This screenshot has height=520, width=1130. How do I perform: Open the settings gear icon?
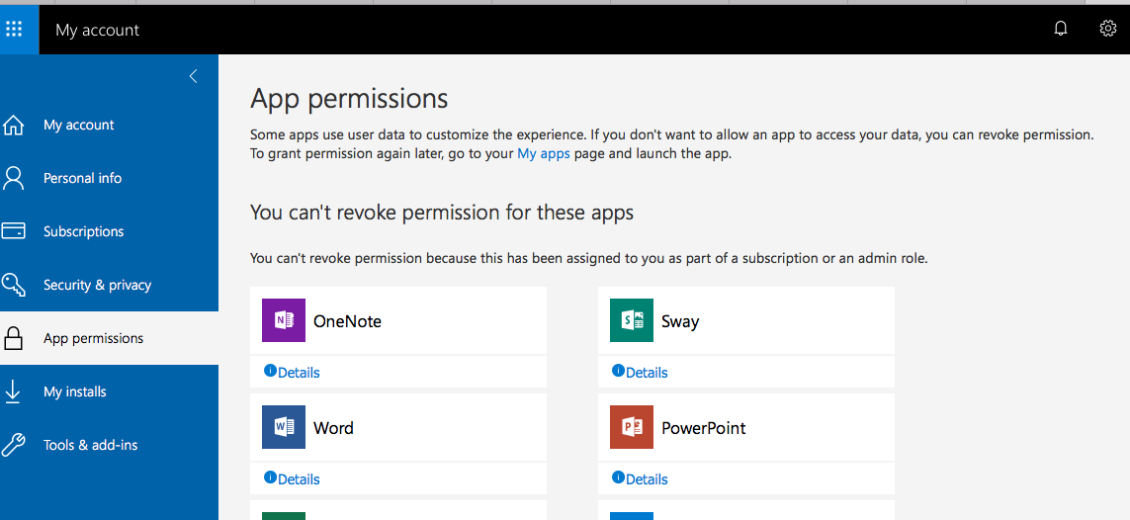1107,28
